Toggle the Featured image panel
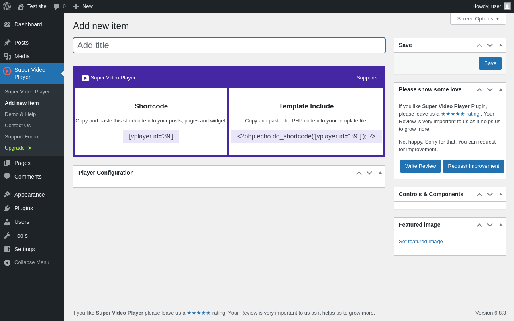 [x=501, y=225]
